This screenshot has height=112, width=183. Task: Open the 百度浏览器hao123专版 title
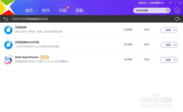coord(27,42)
